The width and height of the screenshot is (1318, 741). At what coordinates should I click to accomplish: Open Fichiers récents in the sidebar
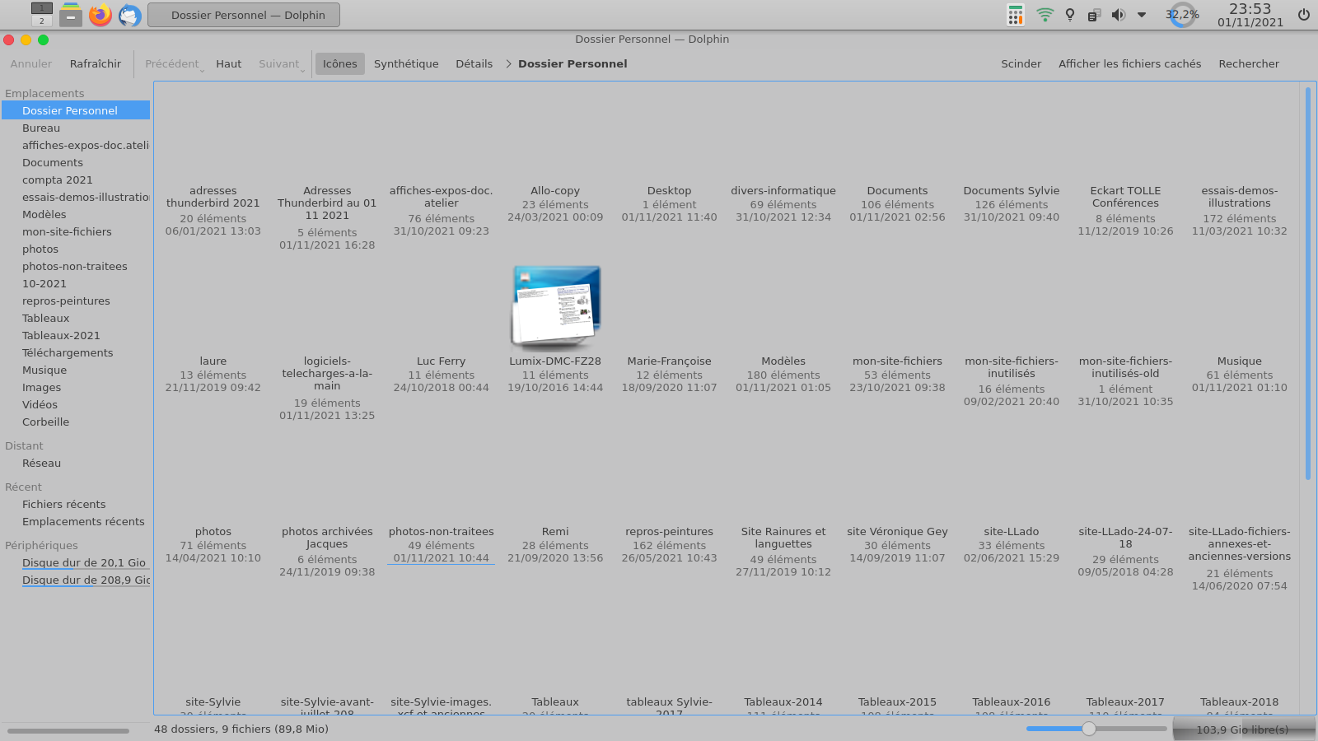76,504
